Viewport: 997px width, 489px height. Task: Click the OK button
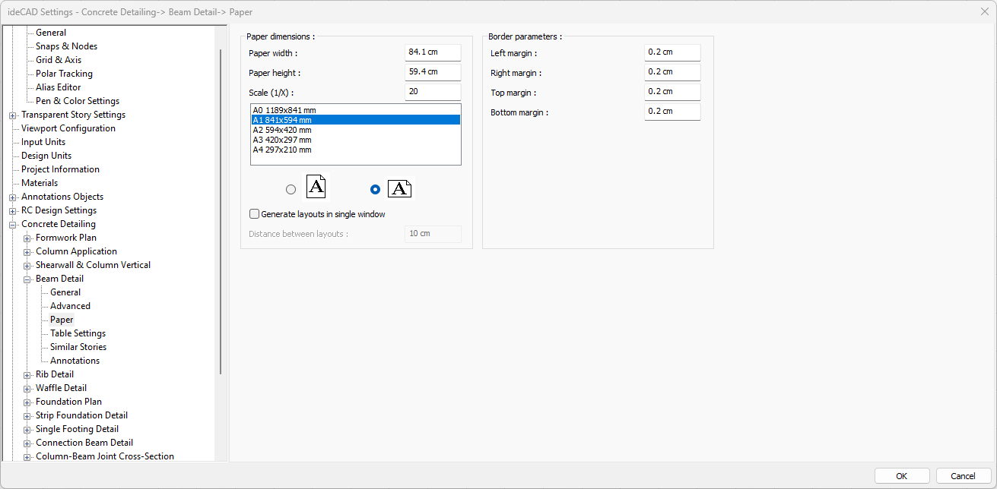pyautogui.click(x=901, y=476)
